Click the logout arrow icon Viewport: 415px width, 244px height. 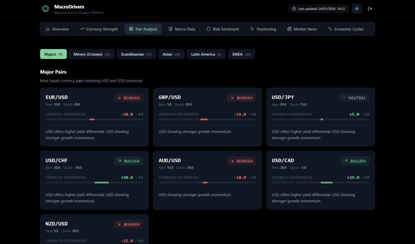tap(370, 9)
